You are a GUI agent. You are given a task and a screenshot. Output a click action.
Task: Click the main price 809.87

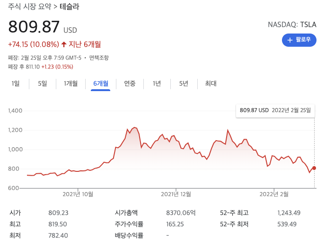(34, 27)
